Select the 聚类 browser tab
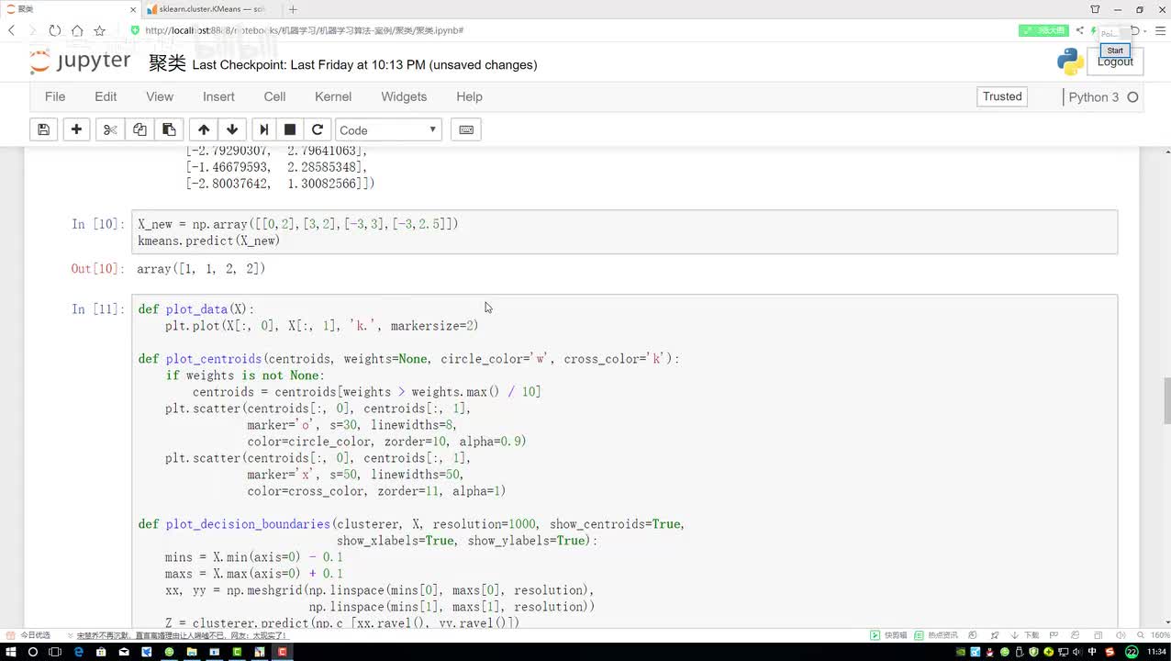 click(x=71, y=9)
